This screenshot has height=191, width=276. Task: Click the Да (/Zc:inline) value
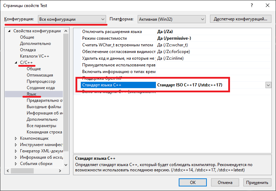(170, 58)
